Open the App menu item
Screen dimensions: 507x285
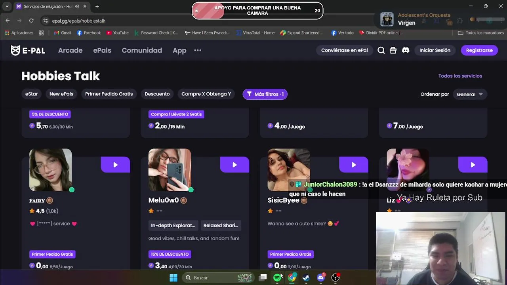[x=179, y=50]
